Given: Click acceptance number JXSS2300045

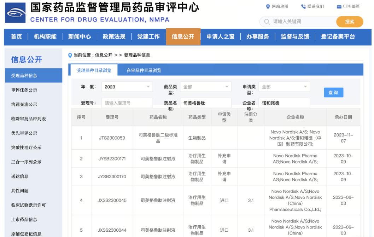Looking at the screenshot, I should [112, 200].
